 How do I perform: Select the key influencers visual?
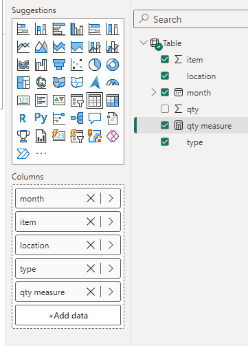(59, 118)
